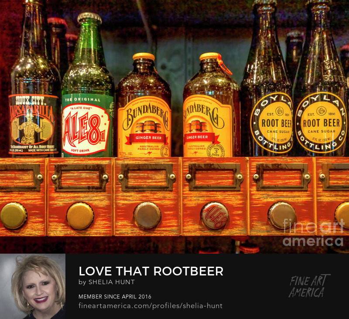
Task: Click the Sioux City Sarsaparilla bottle label
Action: [x=33, y=124]
